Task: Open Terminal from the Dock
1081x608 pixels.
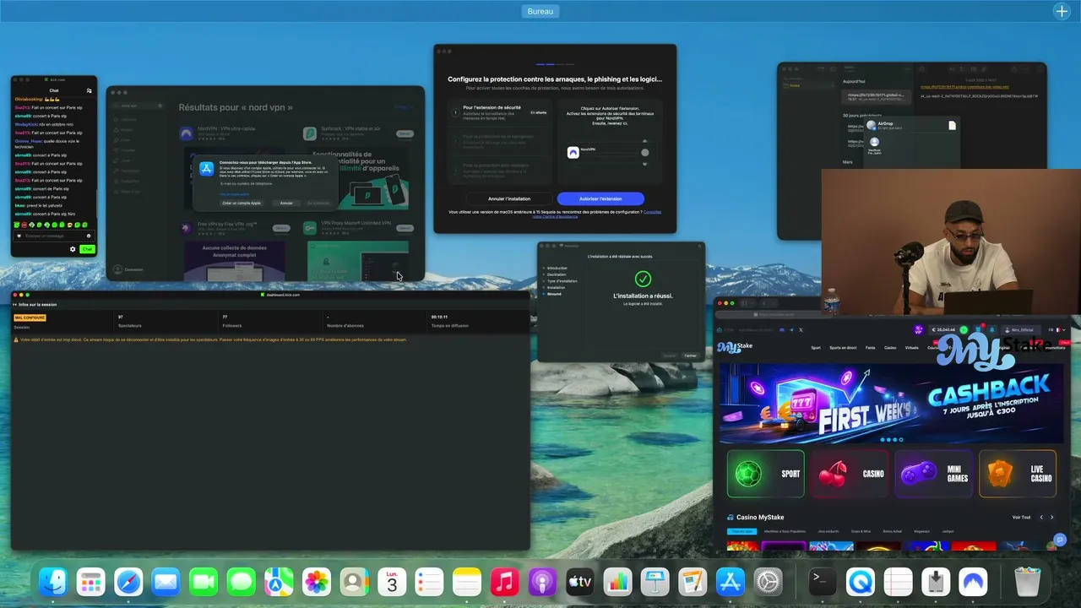Action: (823, 582)
